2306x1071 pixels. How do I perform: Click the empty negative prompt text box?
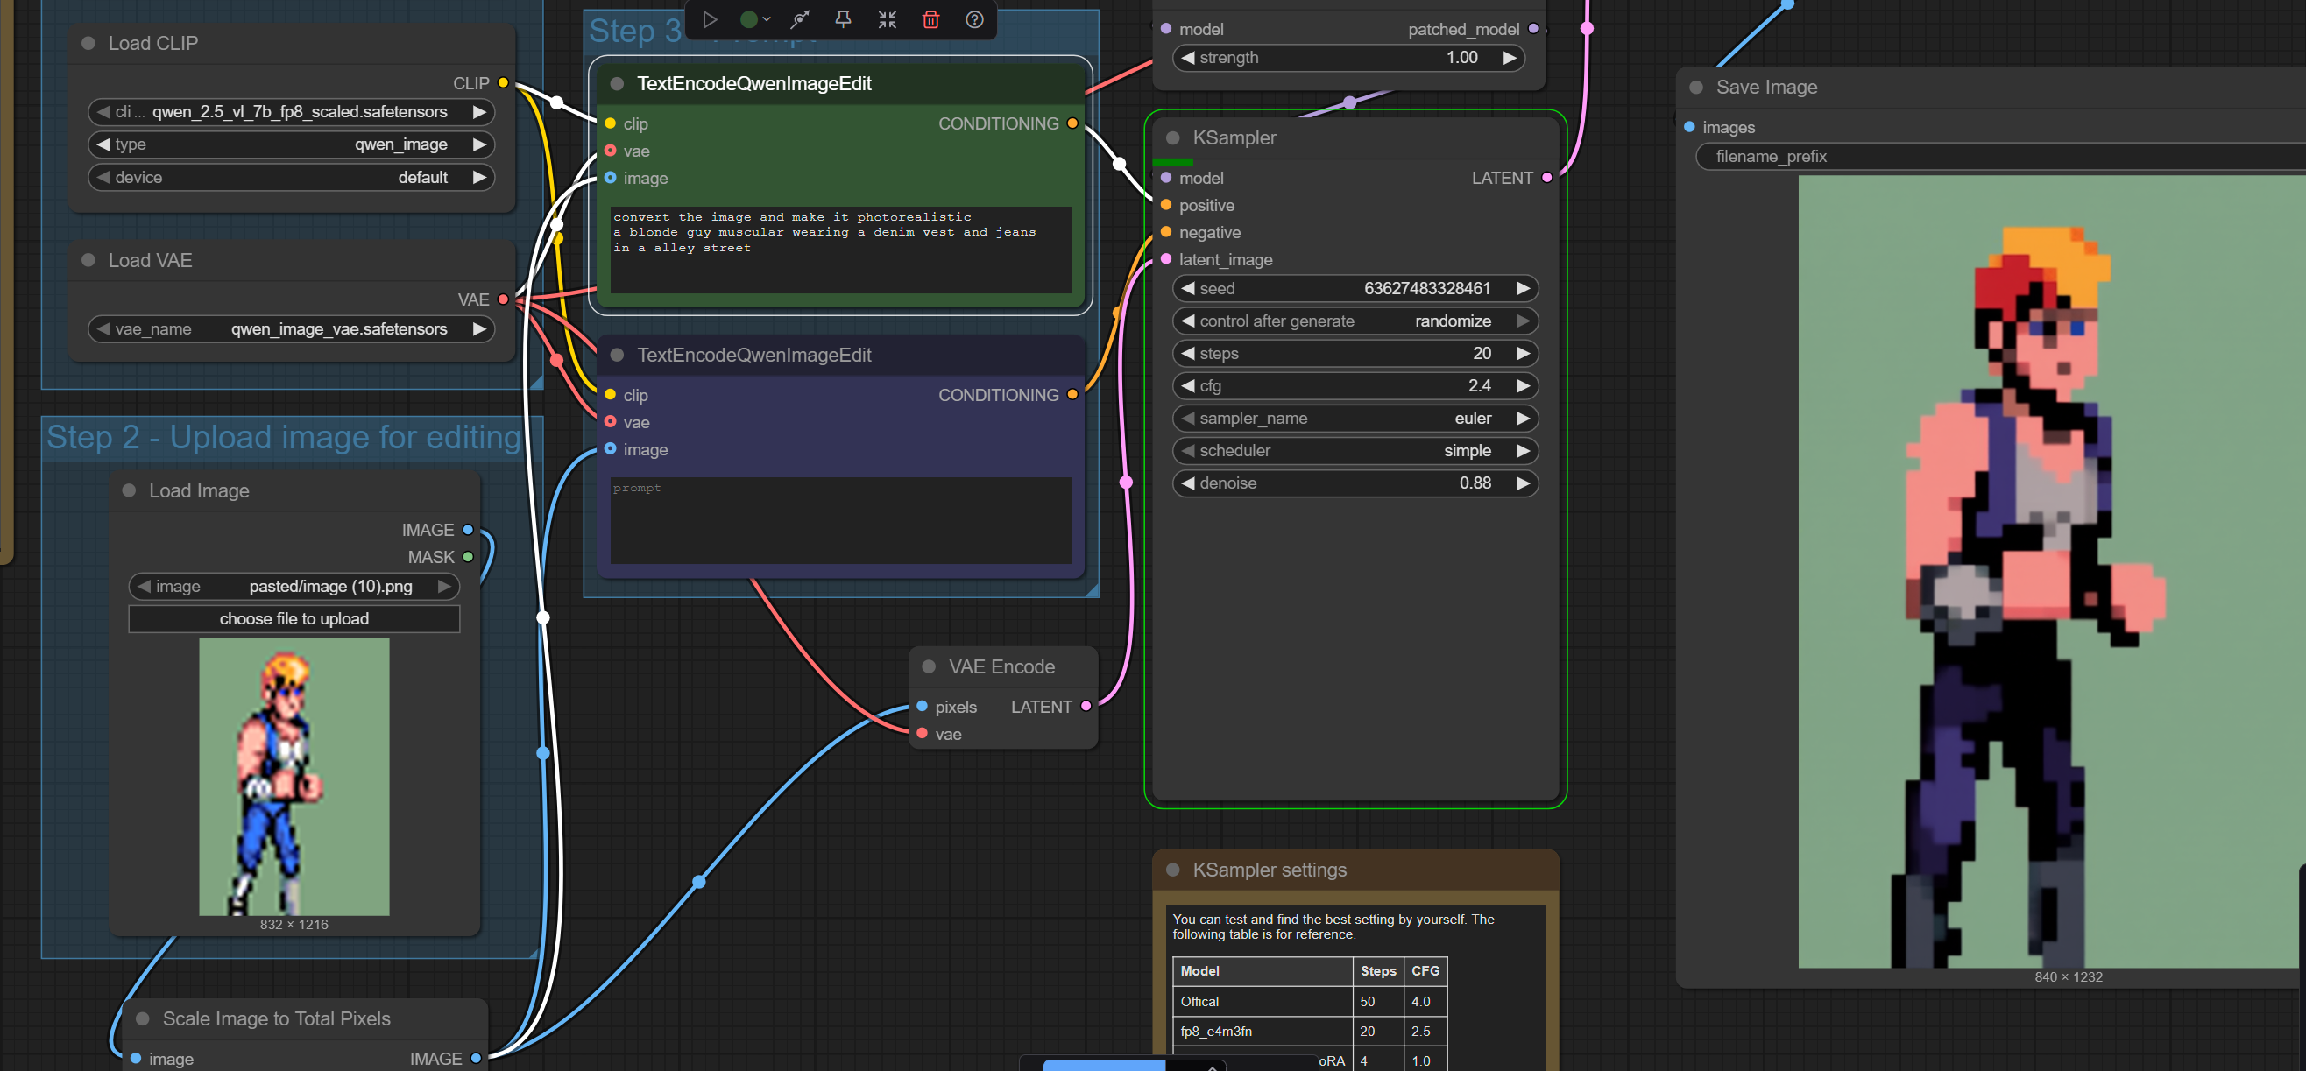tap(840, 520)
